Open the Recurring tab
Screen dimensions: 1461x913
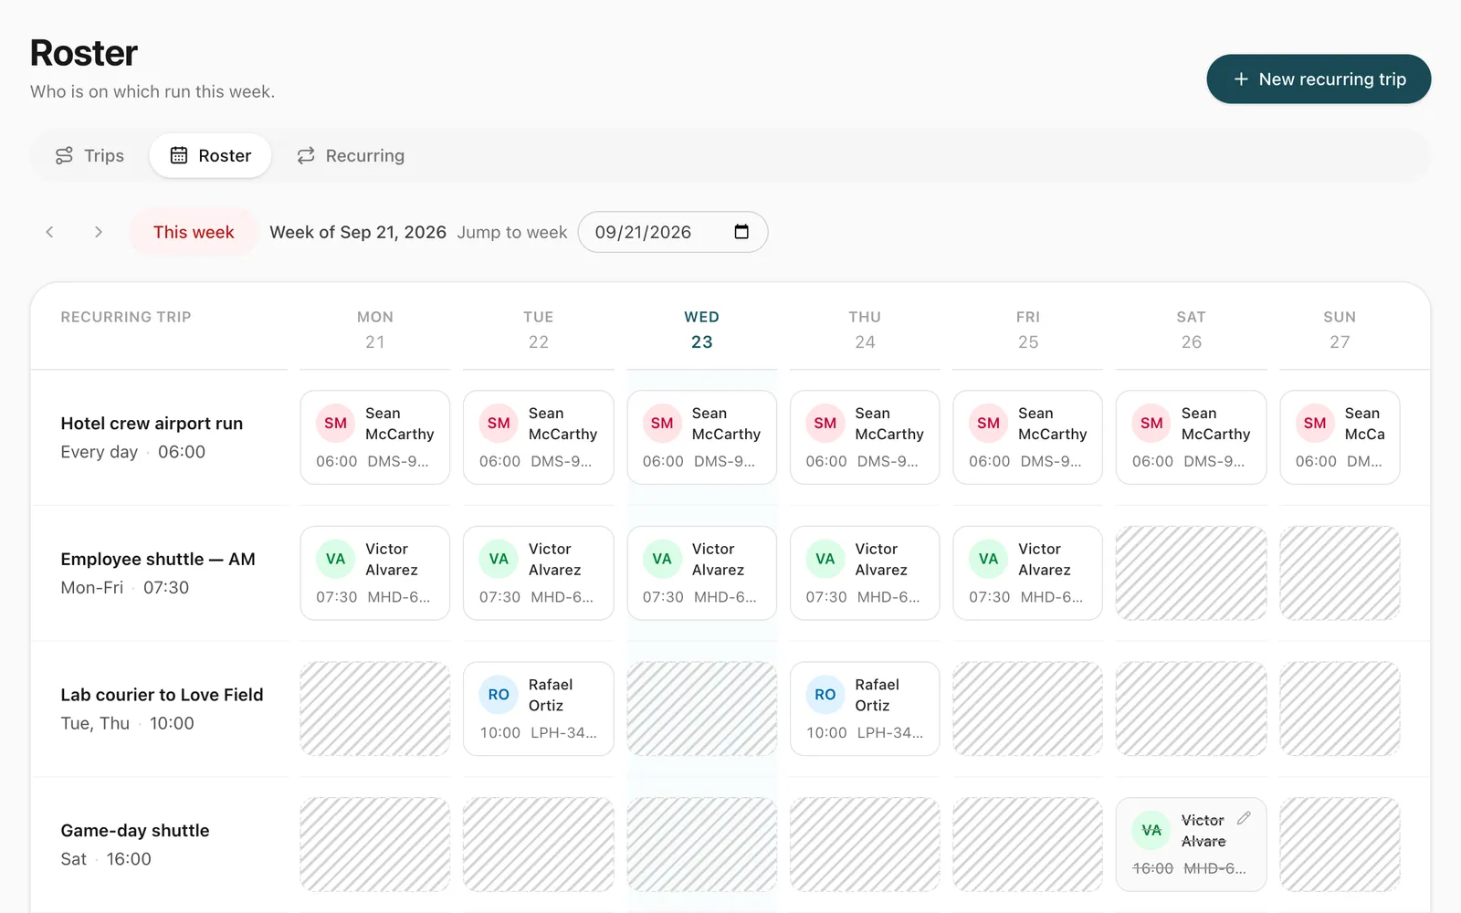click(x=351, y=156)
